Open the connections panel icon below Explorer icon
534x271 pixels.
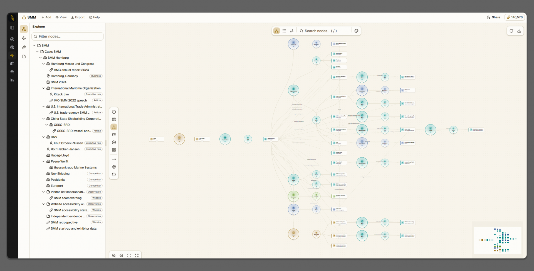click(x=24, y=38)
